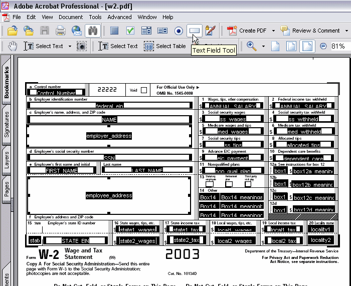
Task: Click the Open folder icon
Action: point(13,31)
